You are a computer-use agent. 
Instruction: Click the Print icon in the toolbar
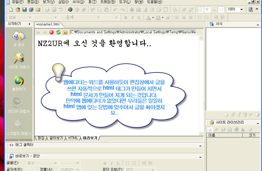point(47,9)
